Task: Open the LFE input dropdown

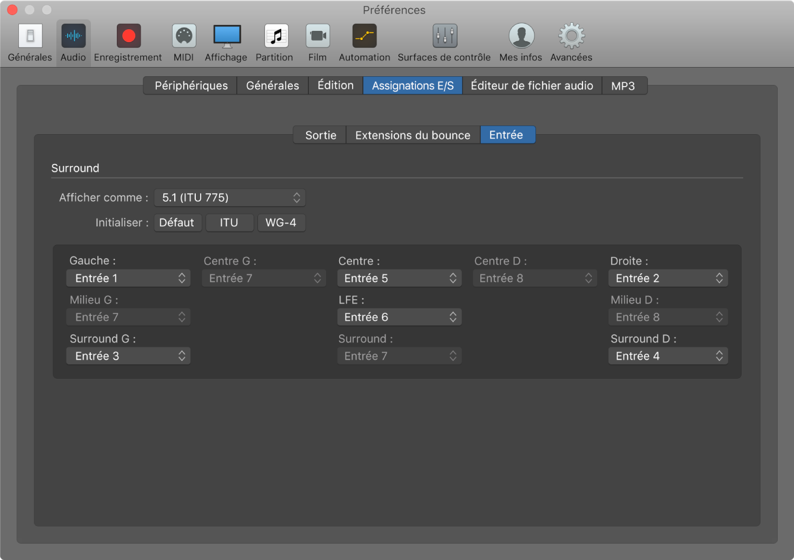Action: pos(399,317)
